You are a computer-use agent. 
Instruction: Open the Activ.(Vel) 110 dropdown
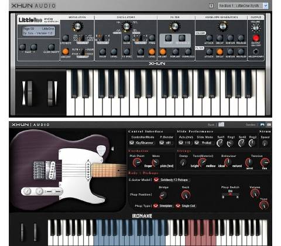[185, 143]
